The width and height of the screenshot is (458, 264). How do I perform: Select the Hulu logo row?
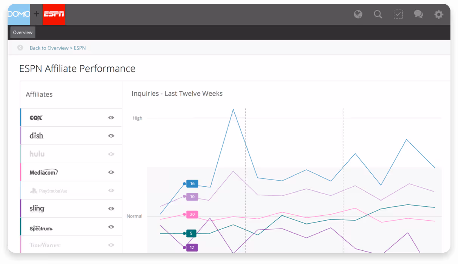tap(71, 154)
